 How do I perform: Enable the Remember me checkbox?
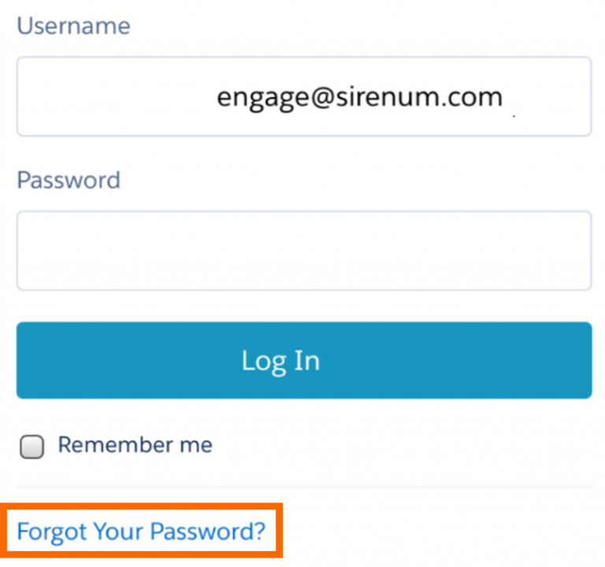[x=32, y=447]
